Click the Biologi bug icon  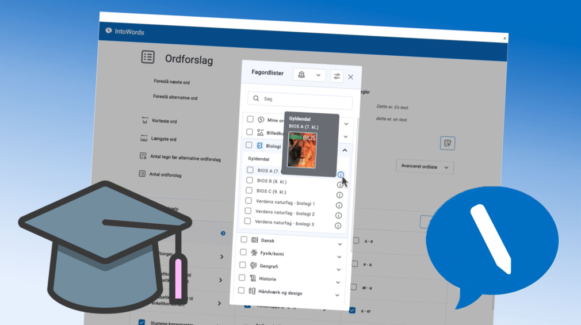[259, 146]
